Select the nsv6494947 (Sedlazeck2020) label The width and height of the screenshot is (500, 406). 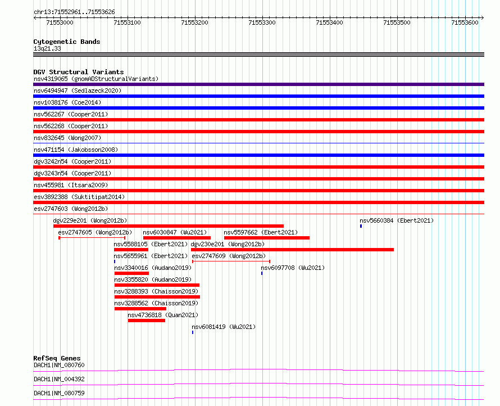point(78,91)
